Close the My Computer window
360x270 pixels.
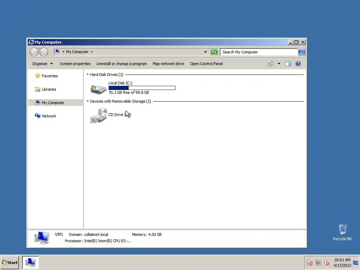coord(303,42)
